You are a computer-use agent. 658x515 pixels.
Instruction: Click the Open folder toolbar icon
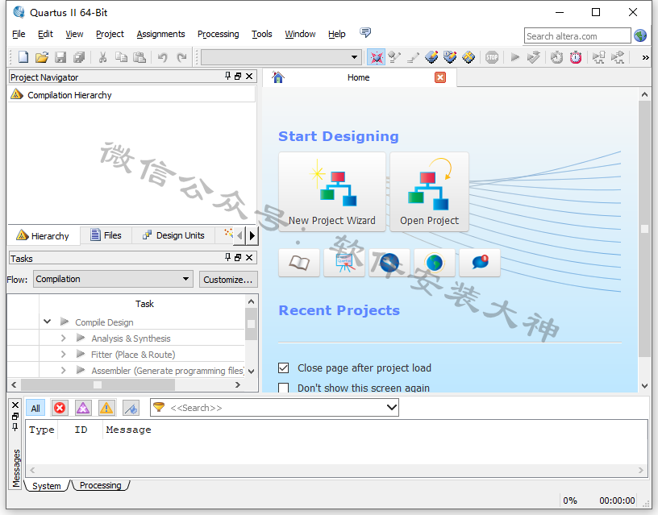(42, 57)
